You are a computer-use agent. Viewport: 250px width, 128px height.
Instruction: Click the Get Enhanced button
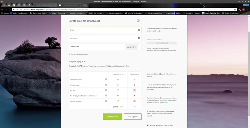tap(112, 116)
